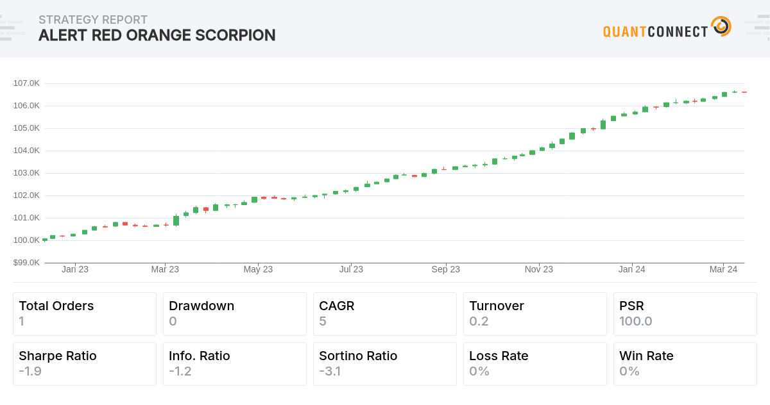Select the PSR statistic card
The image size is (770, 405).
(685, 314)
